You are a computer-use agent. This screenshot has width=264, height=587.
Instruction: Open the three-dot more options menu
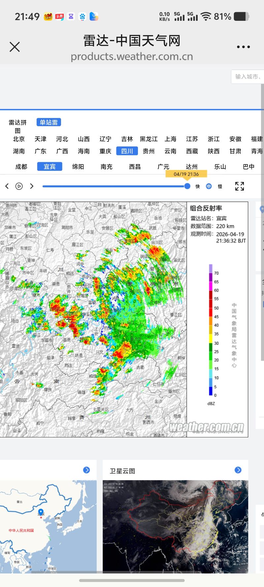243,47
